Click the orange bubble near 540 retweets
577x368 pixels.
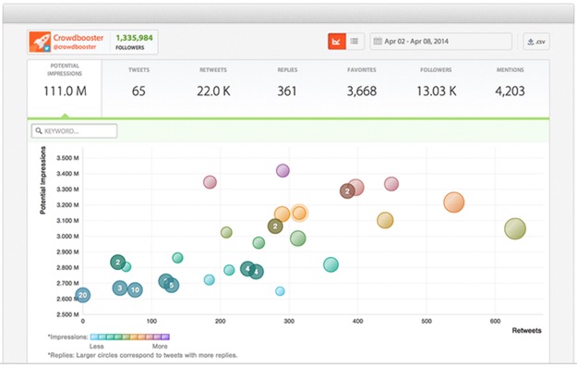tap(453, 202)
